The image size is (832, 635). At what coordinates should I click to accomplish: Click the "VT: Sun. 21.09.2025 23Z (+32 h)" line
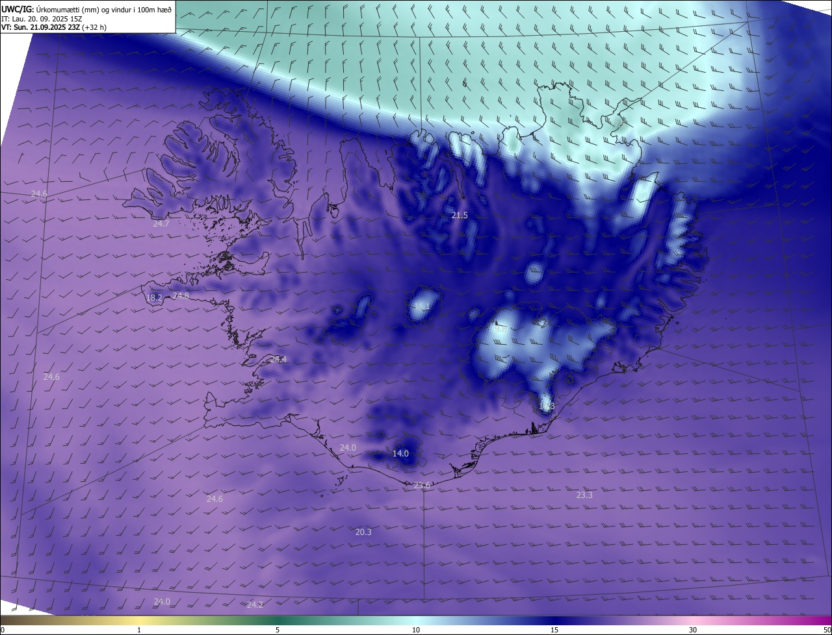tap(54, 27)
